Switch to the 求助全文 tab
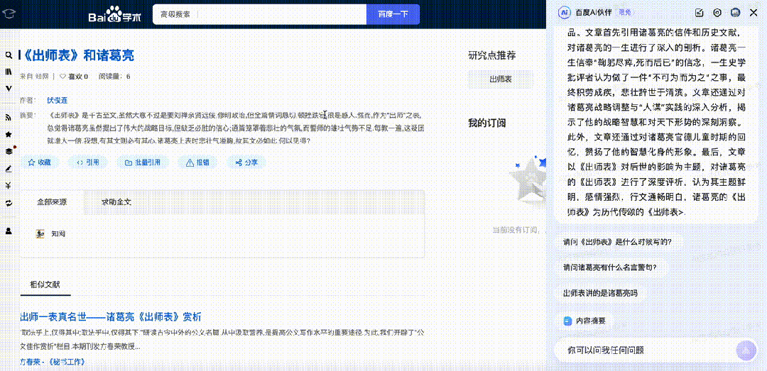This screenshot has height=371, width=767. click(116, 202)
